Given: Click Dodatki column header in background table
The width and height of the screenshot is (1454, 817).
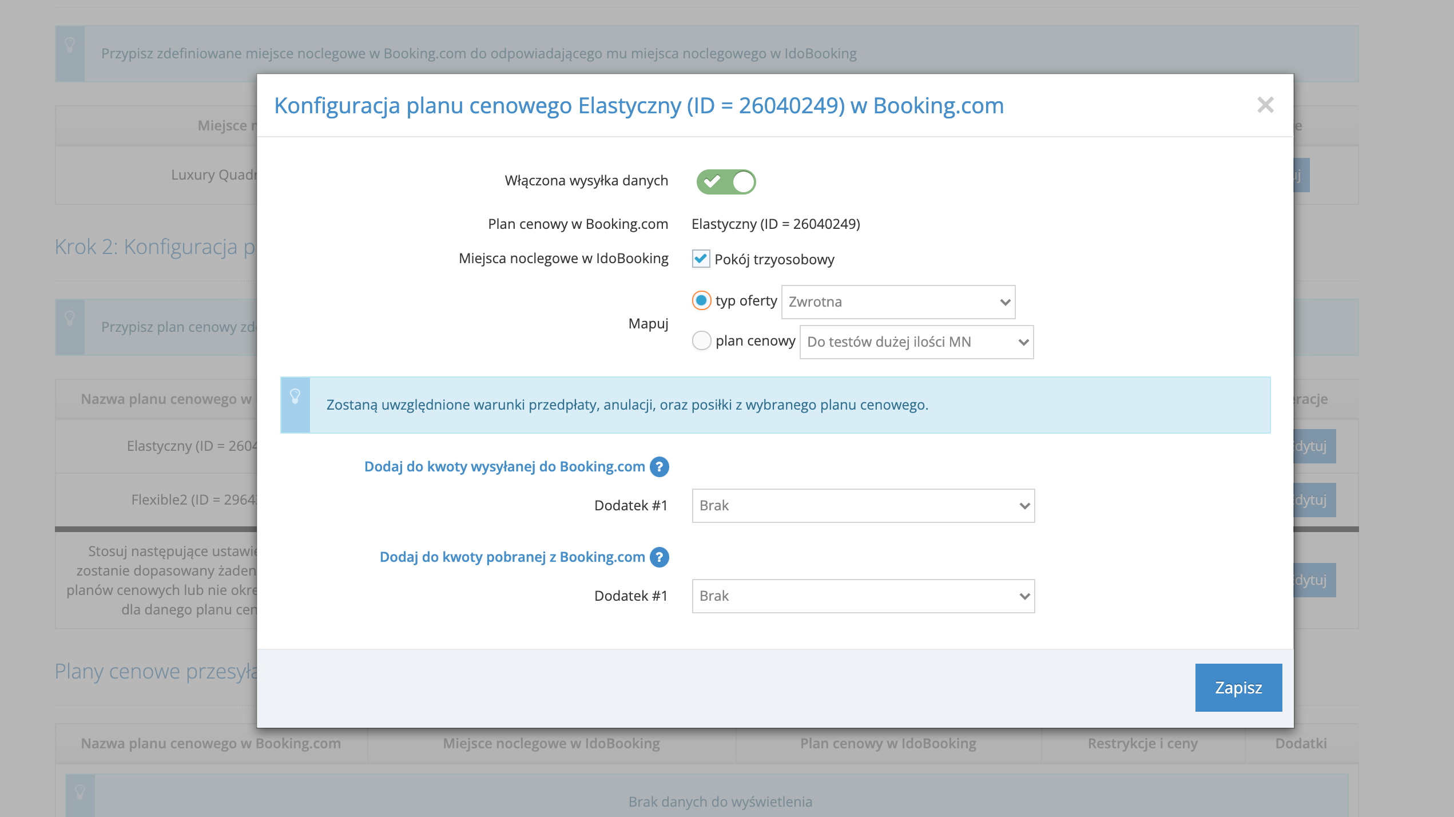Looking at the screenshot, I should (x=1301, y=743).
